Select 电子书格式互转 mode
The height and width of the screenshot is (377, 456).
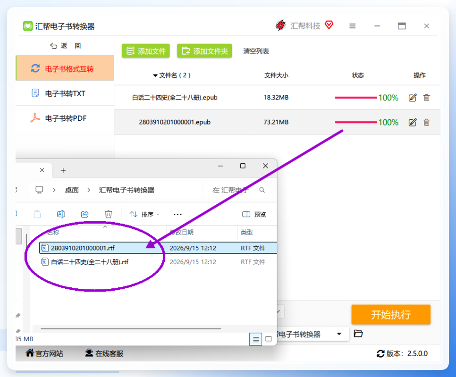(x=65, y=68)
